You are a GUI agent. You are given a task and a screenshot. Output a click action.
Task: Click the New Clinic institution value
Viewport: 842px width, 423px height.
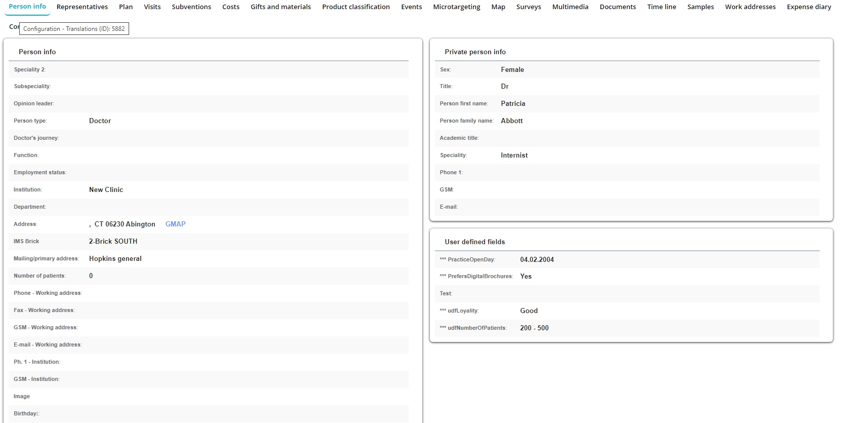[106, 189]
